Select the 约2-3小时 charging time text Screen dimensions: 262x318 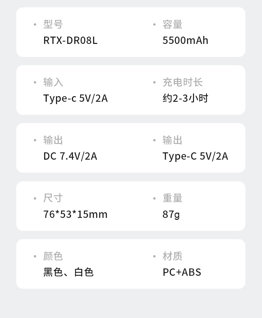[x=185, y=98]
